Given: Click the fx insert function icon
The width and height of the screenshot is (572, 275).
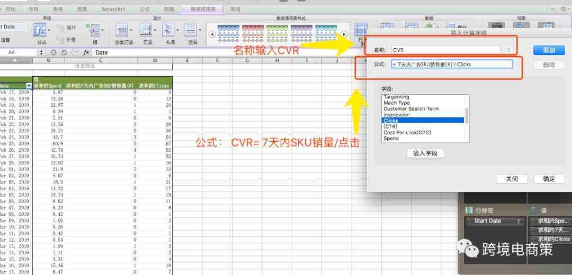Looking at the screenshot, I should [x=86, y=52].
